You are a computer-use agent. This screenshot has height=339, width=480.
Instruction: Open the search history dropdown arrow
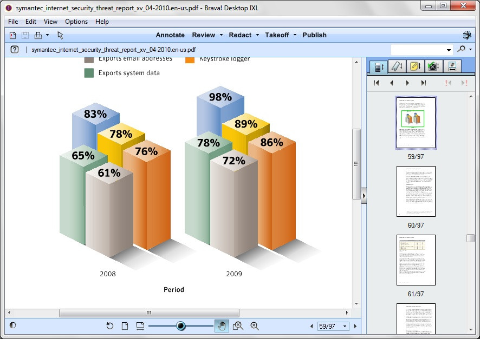449,50
